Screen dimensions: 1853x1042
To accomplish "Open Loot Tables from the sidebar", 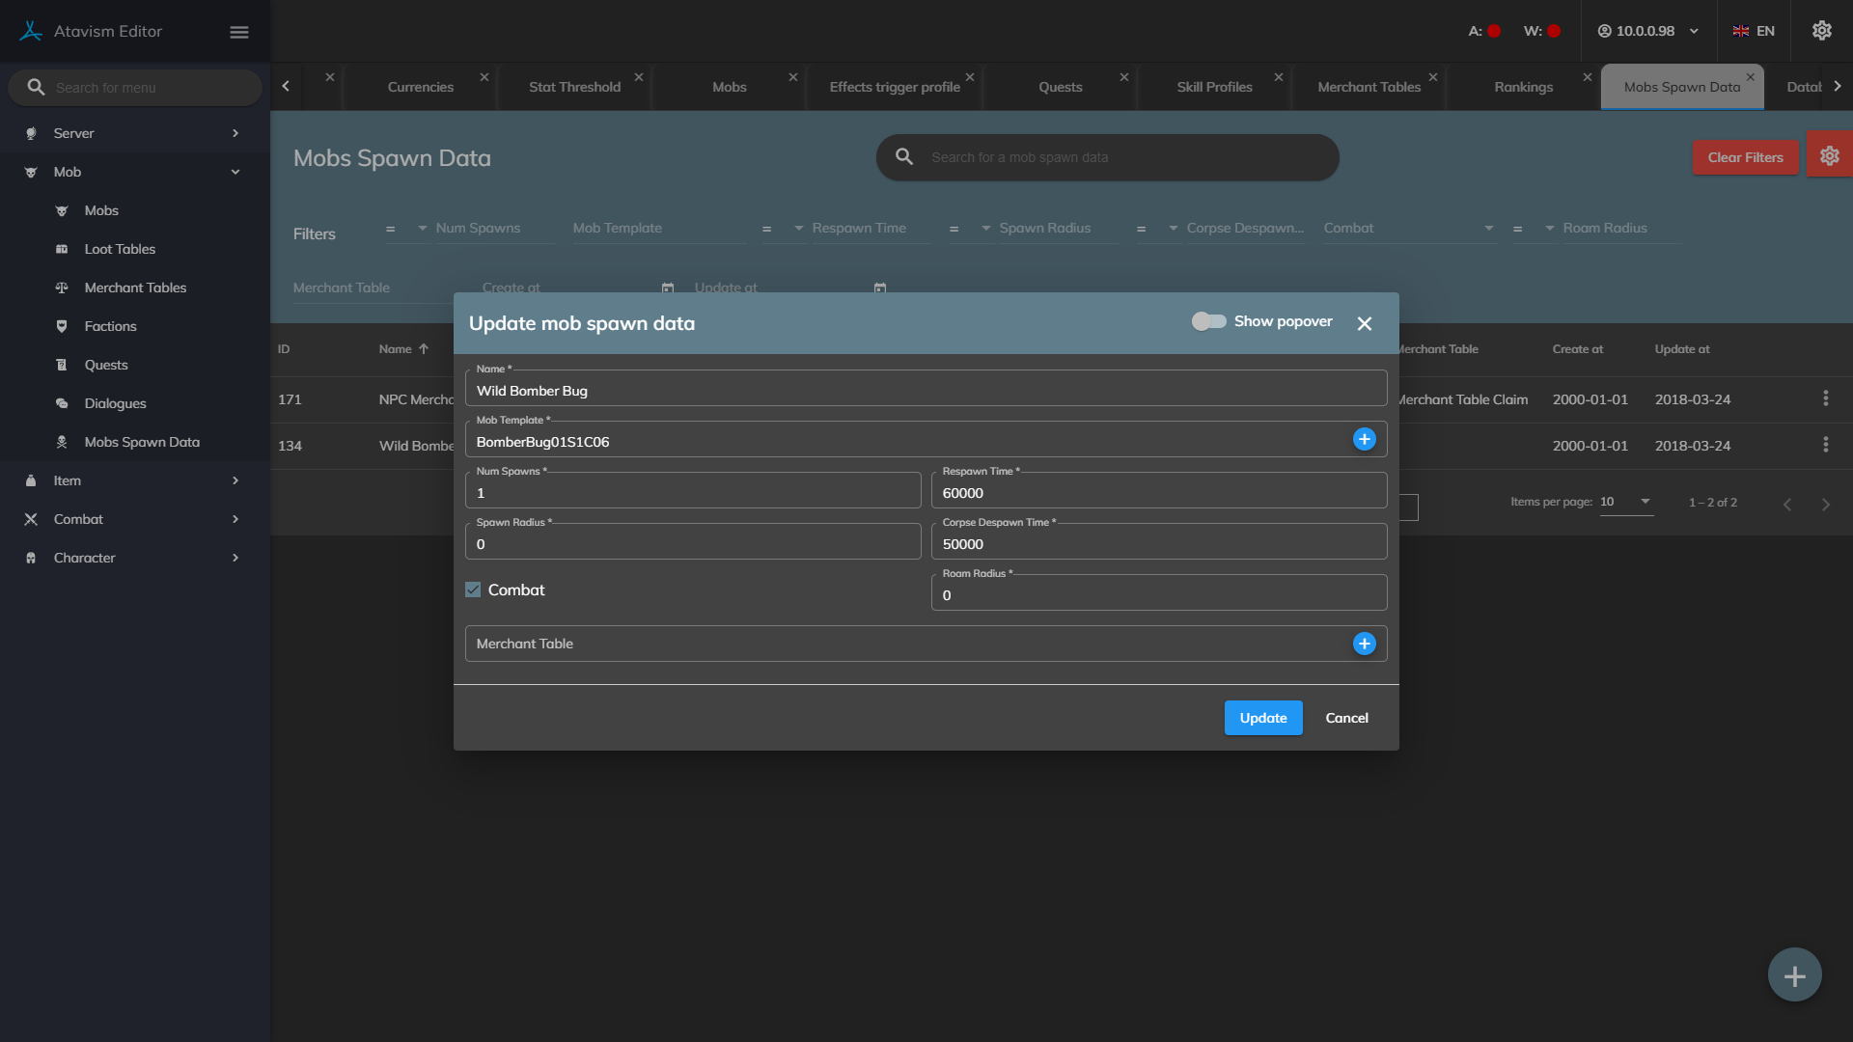I will point(120,249).
